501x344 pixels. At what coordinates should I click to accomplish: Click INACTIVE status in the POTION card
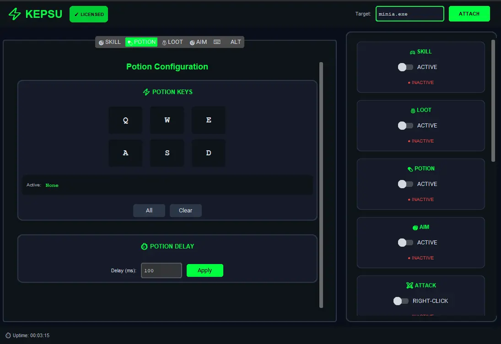point(421,200)
